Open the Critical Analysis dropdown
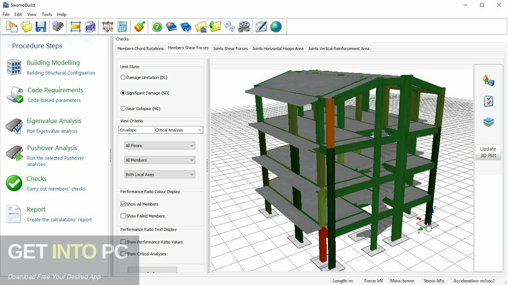This screenshot has width=508, height=285. point(179,130)
